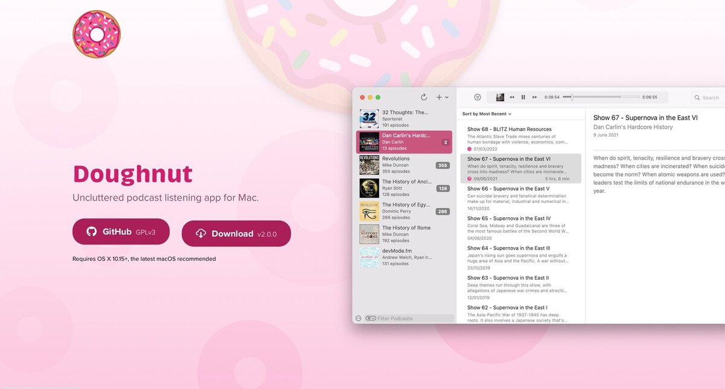
Task: Click the sidebar ellipsis options icon
Action: [358, 318]
